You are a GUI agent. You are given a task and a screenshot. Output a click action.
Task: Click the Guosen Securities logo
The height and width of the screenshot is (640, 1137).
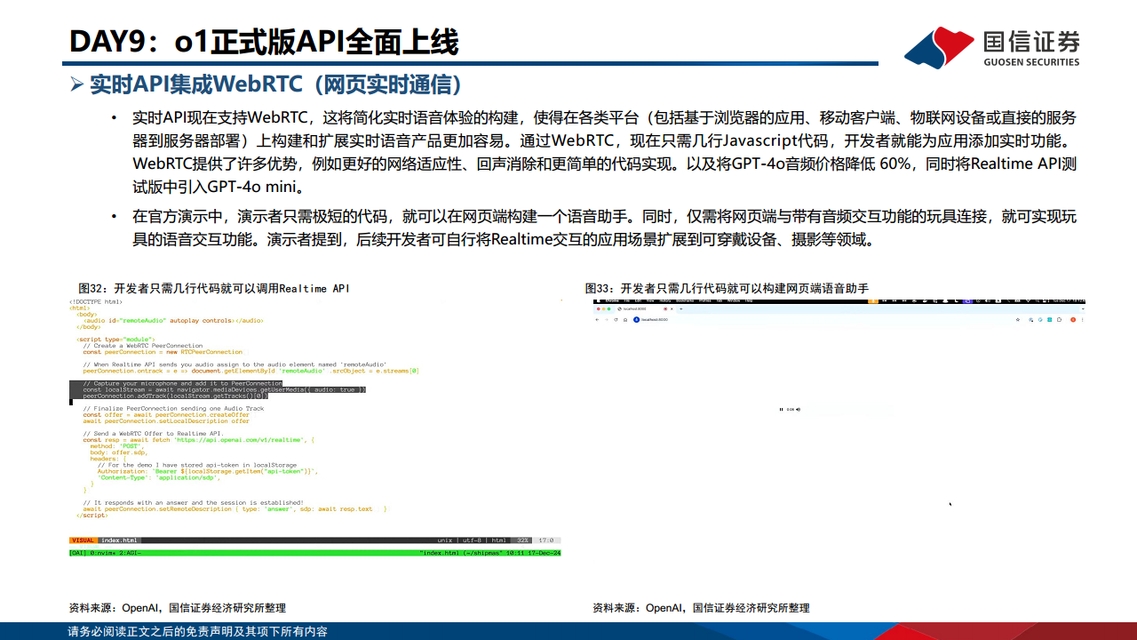click(x=992, y=48)
